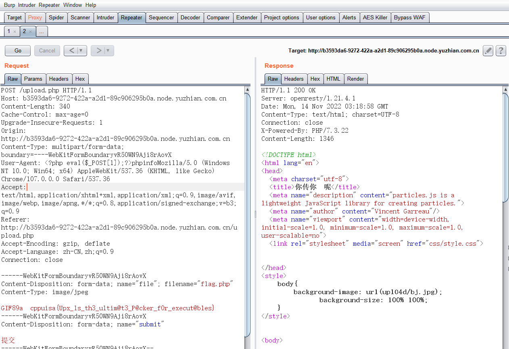Switch to the Spider tab
This screenshot has height=349, width=509.
(56, 17)
